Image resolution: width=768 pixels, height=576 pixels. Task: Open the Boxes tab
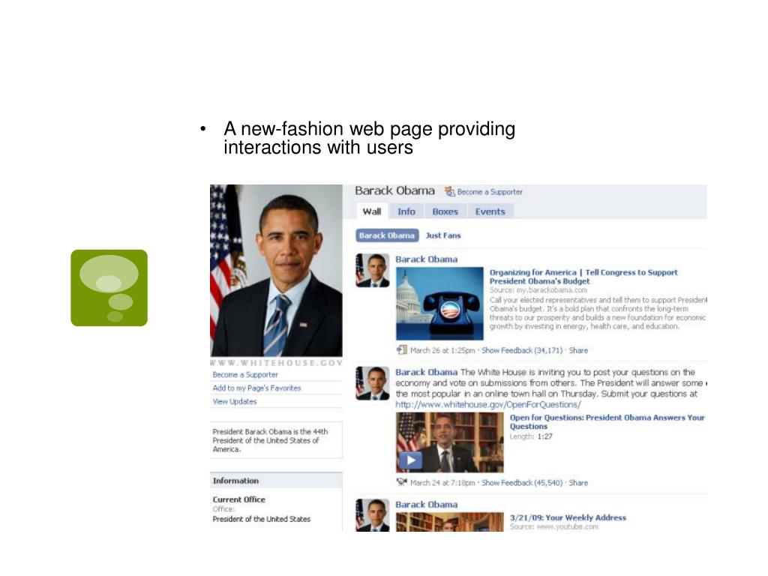pos(445,211)
